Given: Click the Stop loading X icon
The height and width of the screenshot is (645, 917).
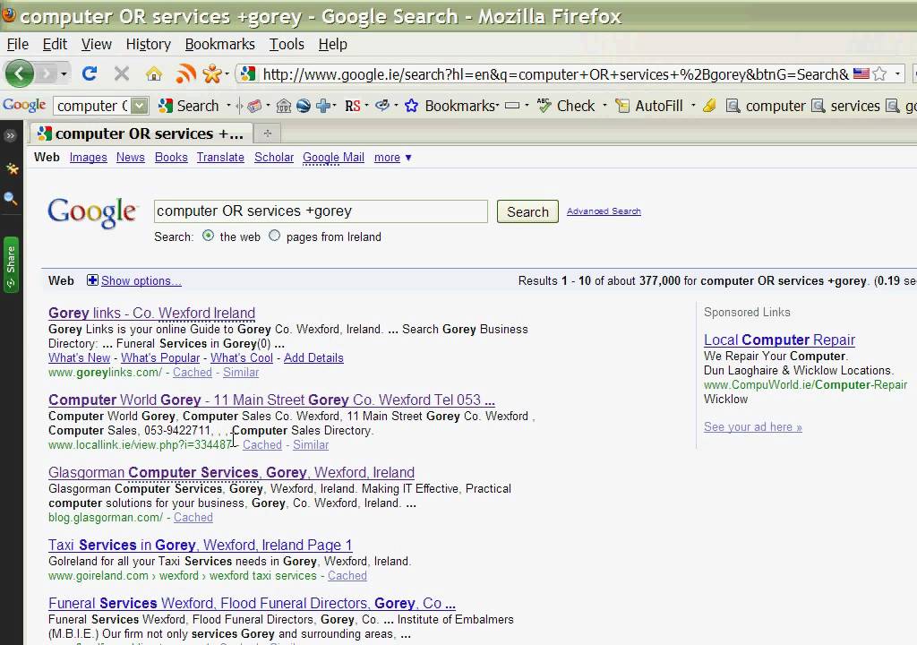Looking at the screenshot, I should 122,73.
